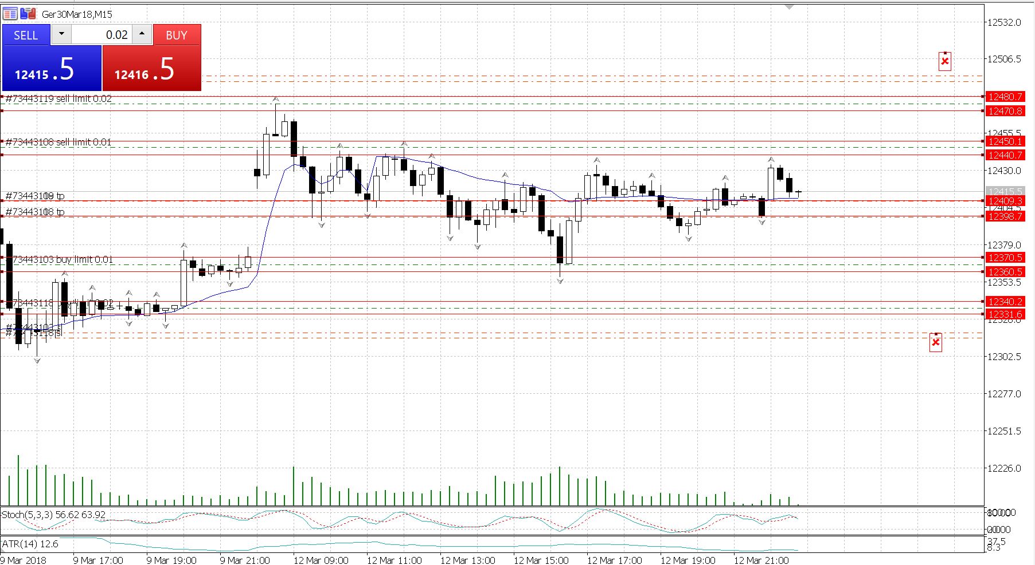
Task: Click the 12470.8 red price tag
Action: pos(1005,111)
